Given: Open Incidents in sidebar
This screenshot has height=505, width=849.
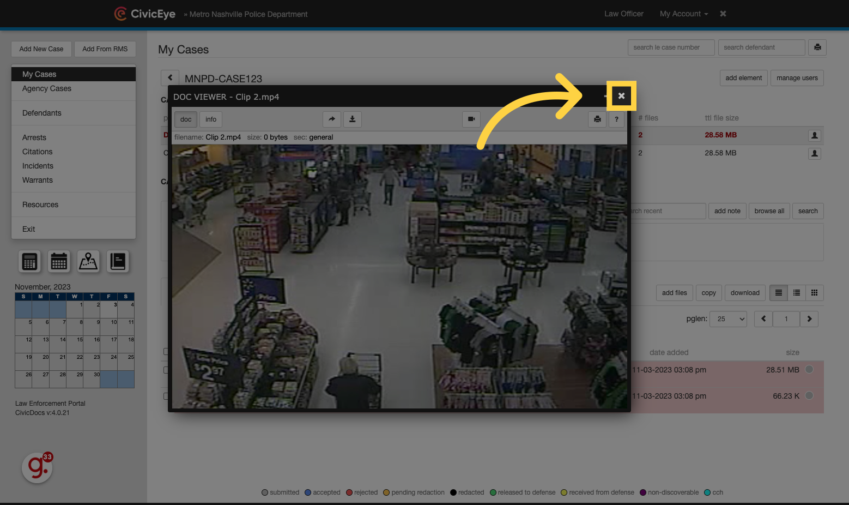Looking at the screenshot, I should pos(74,166).
